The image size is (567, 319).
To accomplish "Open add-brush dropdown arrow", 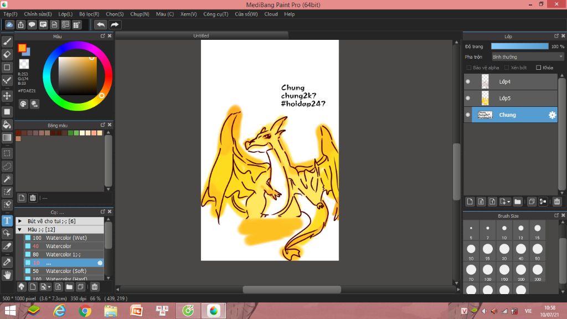I will [49, 287].
